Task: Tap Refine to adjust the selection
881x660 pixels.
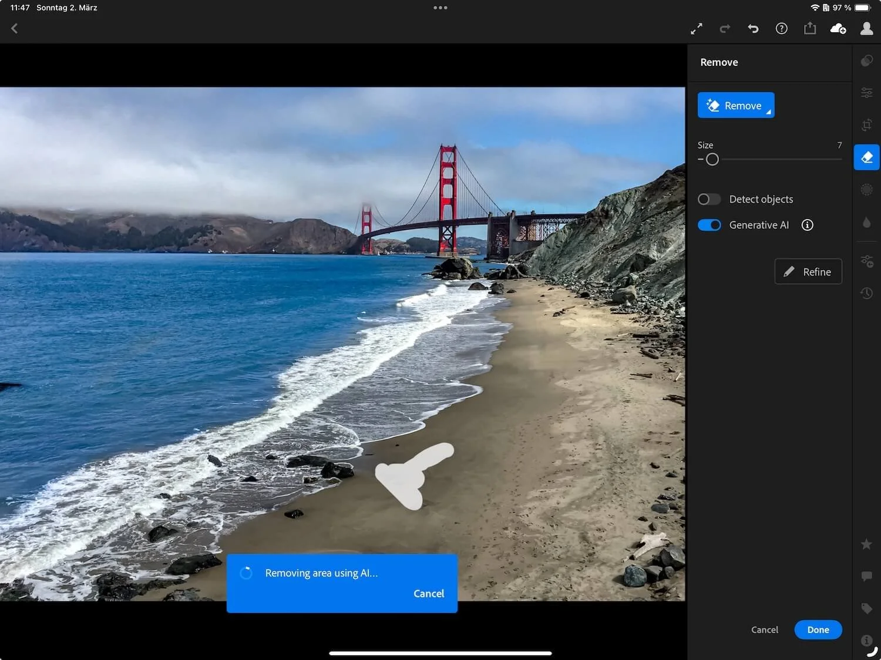Action: coord(808,271)
